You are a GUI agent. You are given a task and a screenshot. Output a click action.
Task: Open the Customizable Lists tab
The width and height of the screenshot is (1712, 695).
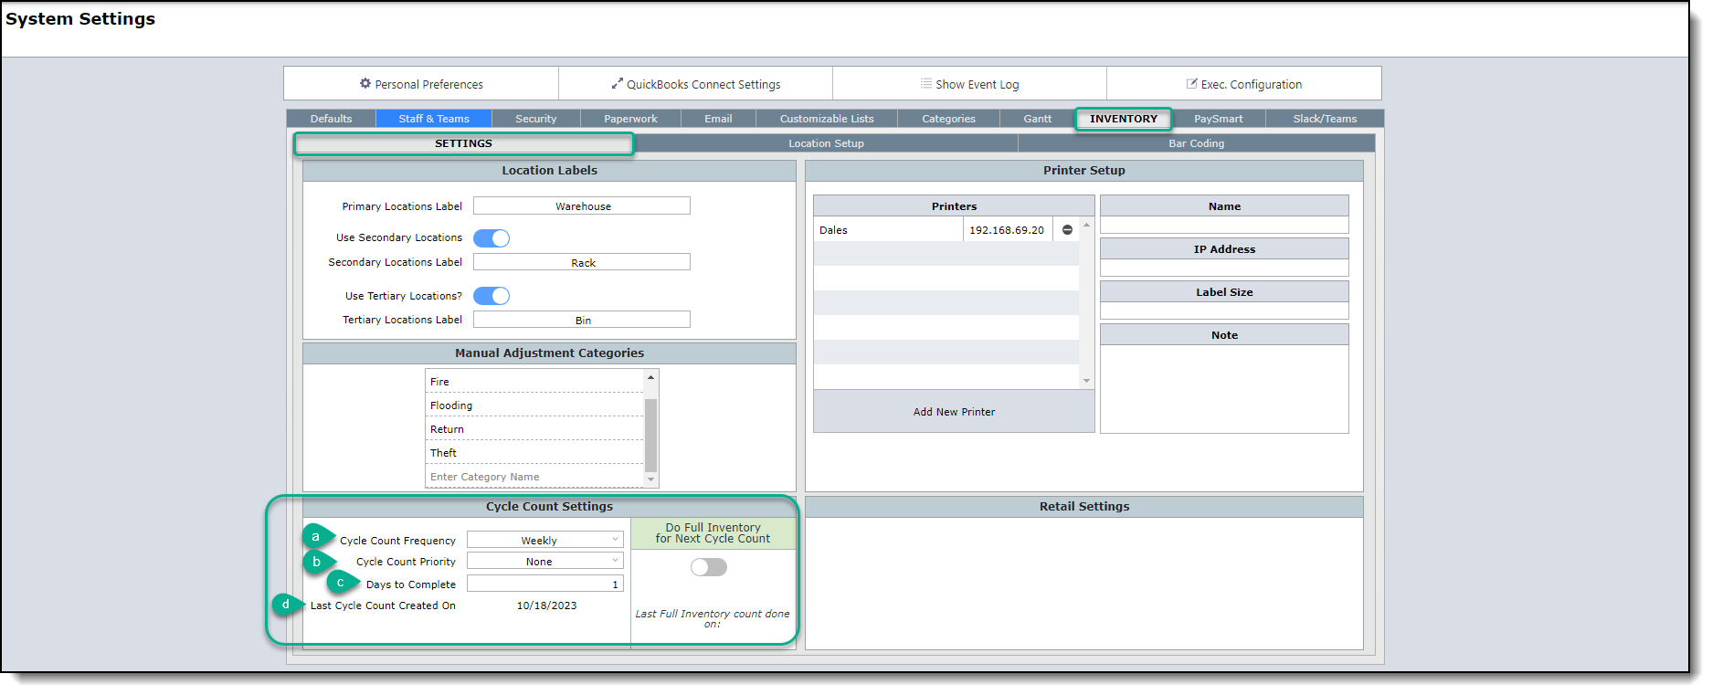click(x=827, y=119)
